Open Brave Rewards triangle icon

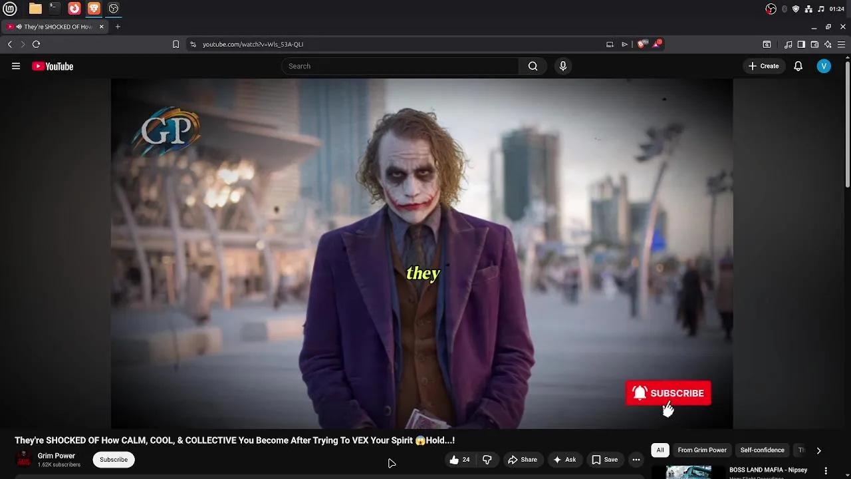point(658,44)
